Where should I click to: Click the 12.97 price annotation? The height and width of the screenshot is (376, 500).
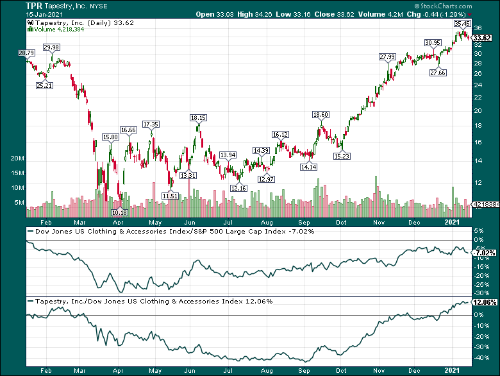266,180
